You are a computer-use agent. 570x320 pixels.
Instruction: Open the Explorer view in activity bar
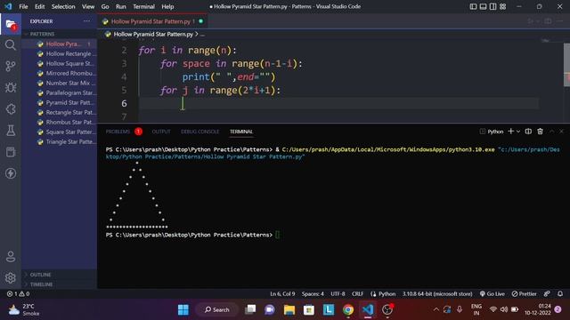click(x=11, y=25)
